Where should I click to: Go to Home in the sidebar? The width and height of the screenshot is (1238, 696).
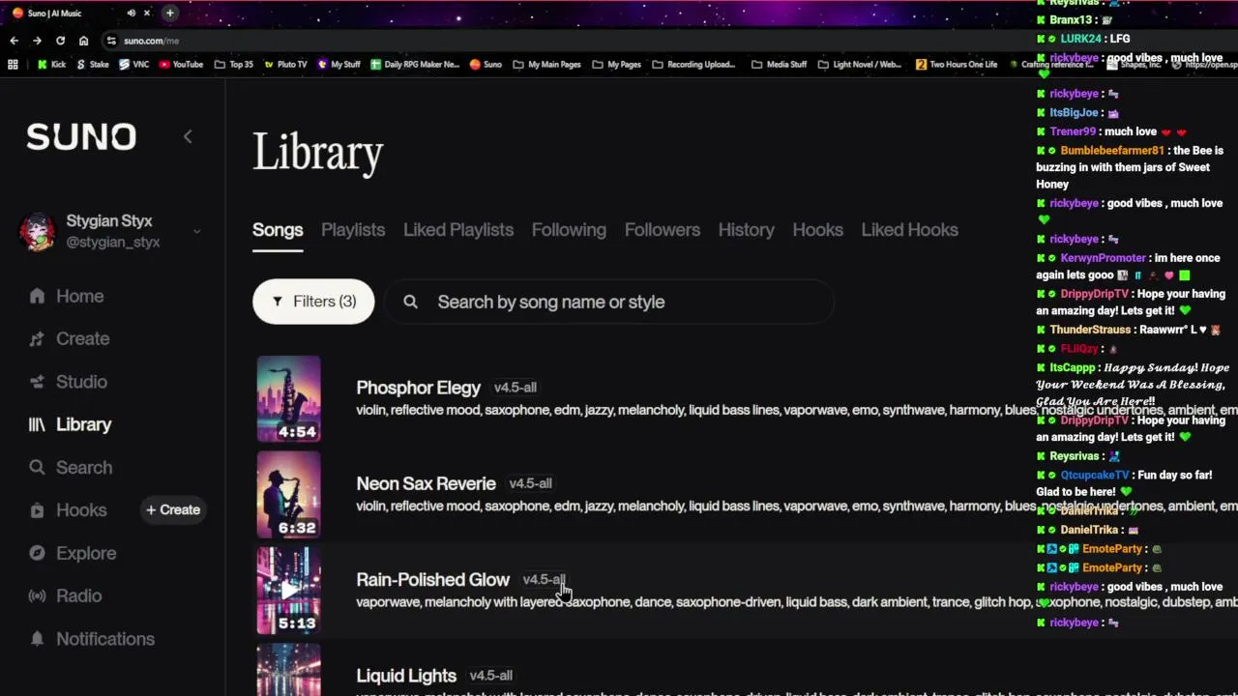tap(79, 296)
